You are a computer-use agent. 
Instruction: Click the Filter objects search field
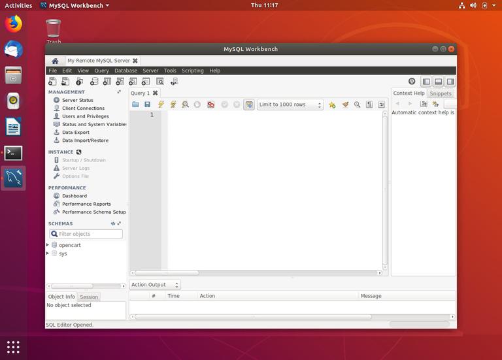tap(88, 234)
